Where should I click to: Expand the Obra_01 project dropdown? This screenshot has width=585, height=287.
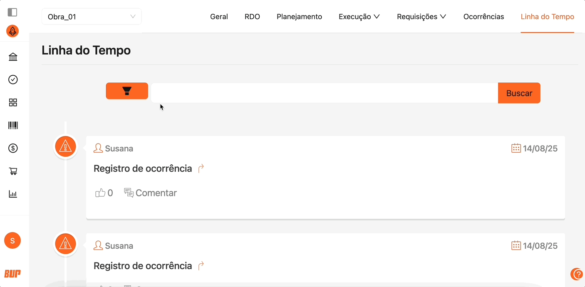pos(92,17)
